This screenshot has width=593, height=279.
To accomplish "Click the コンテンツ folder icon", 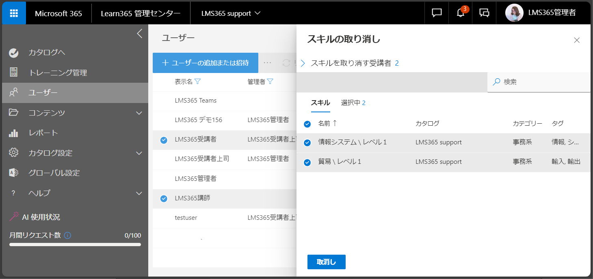I will (13, 113).
